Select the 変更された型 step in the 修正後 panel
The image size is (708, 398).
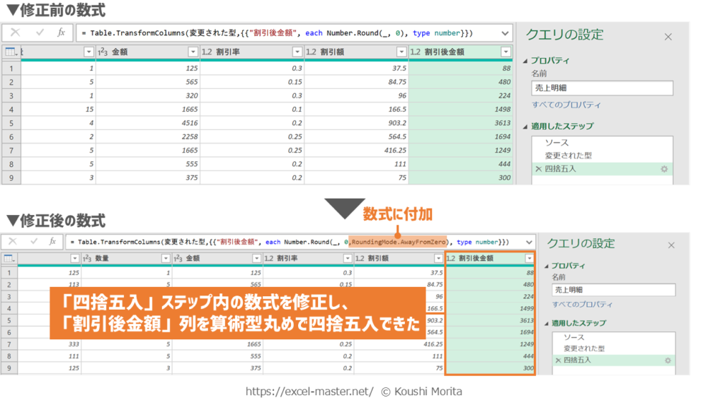[583, 349]
